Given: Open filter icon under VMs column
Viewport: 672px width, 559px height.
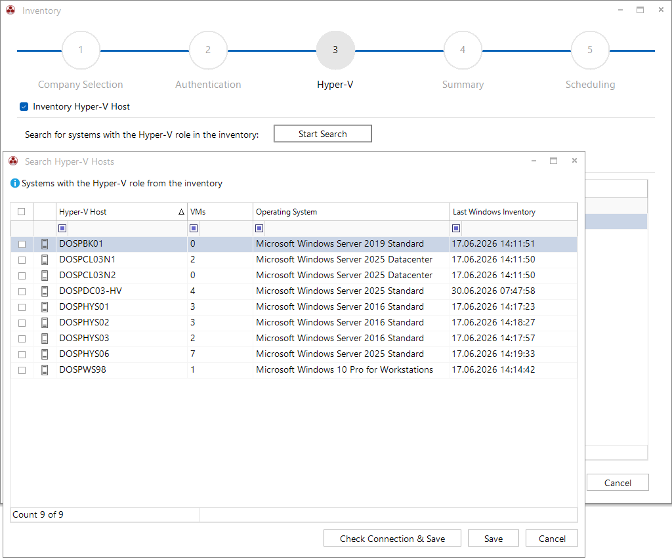Looking at the screenshot, I should 194,228.
